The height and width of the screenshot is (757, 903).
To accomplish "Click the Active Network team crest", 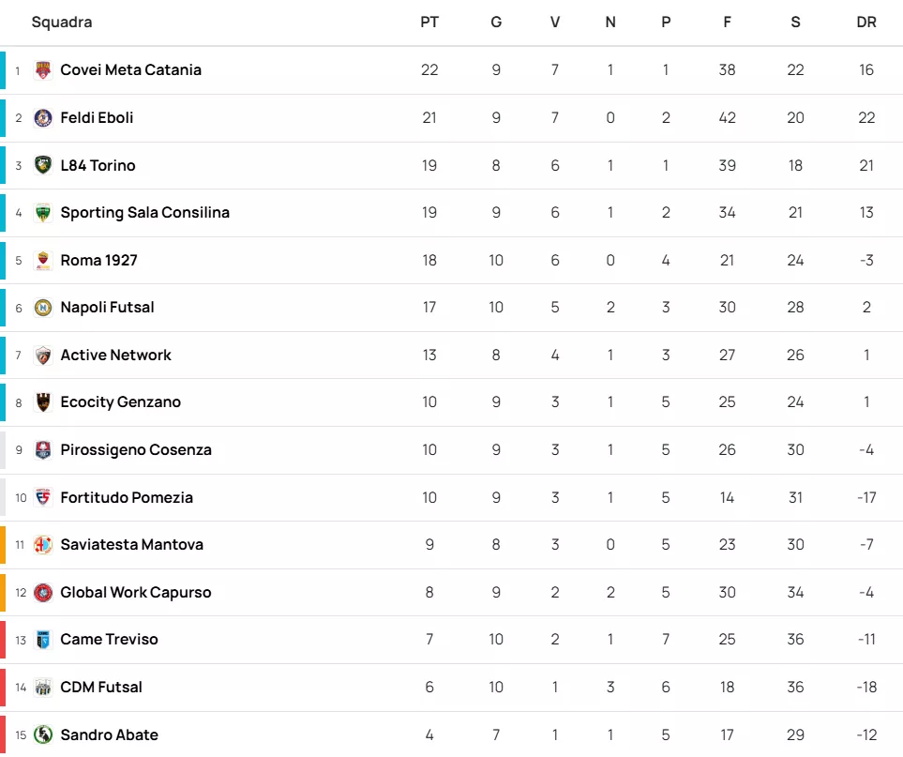I will (43, 356).
